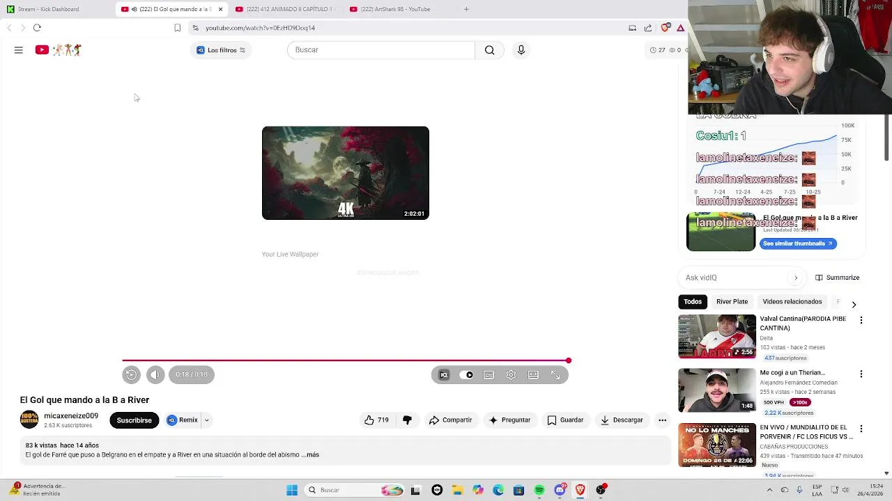Open Discord from the taskbar

click(560, 490)
